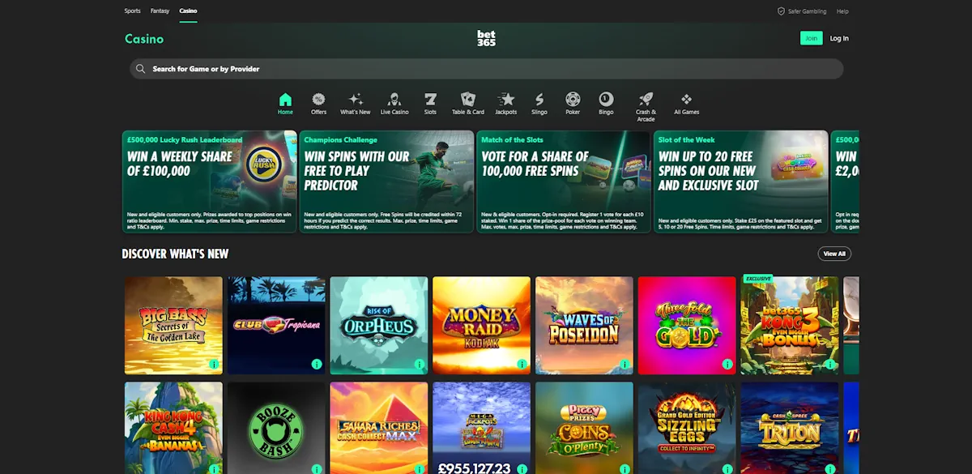This screenshot has height=474, width=972.
Task: Open the Live Casino dealer icon
Action: pos(394,100)
